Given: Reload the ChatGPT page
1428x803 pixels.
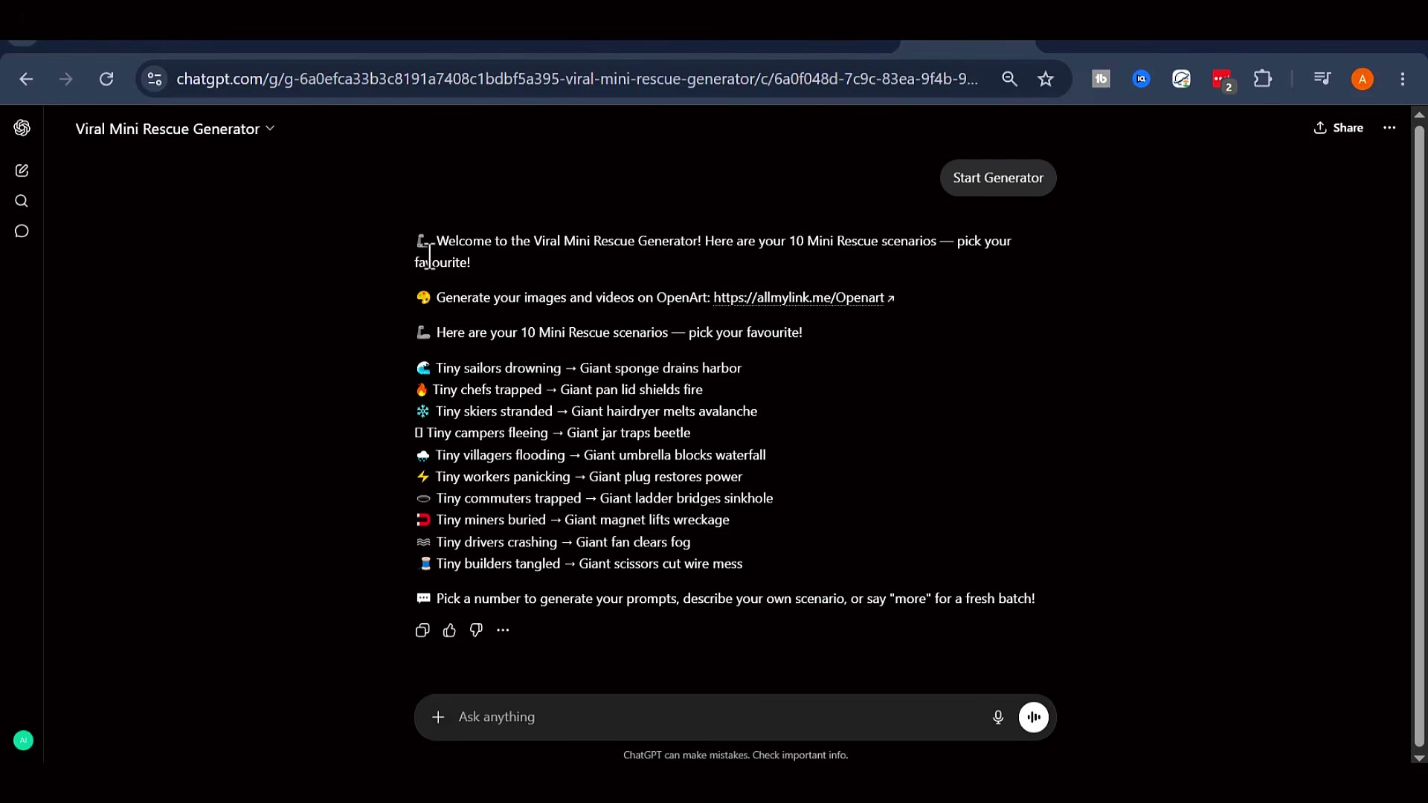Looking at the screenshot, I should 106,79.
